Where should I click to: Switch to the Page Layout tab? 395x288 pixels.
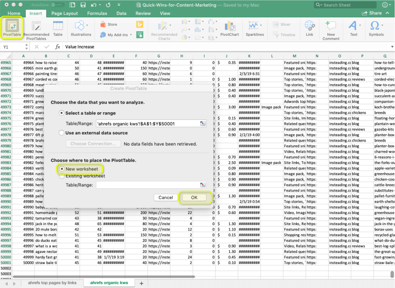(x=64, y=13)
